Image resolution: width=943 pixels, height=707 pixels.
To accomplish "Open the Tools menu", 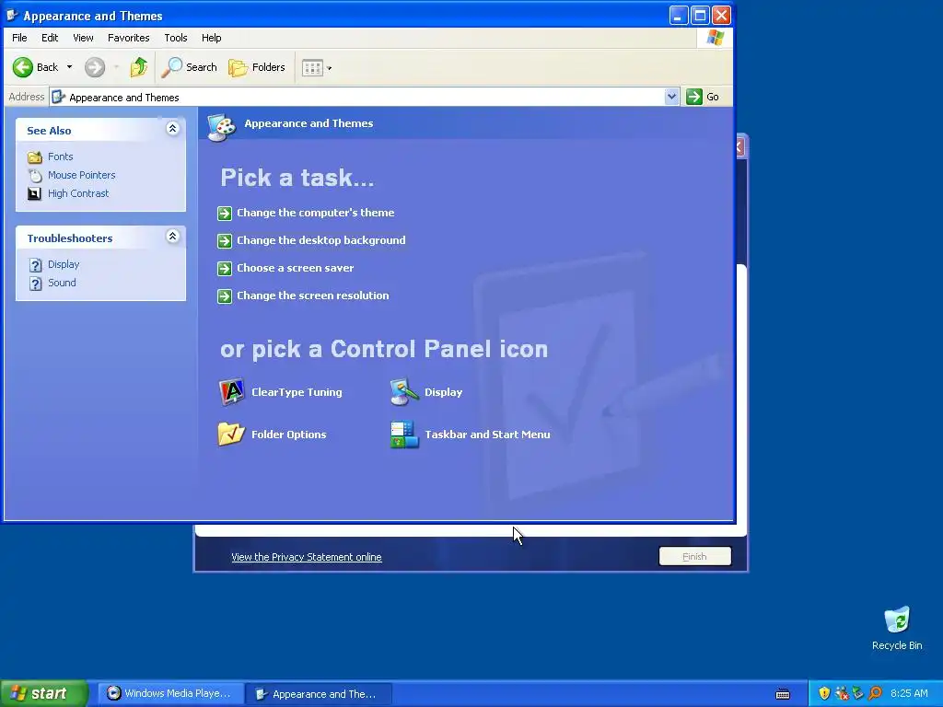I will 176,38.
